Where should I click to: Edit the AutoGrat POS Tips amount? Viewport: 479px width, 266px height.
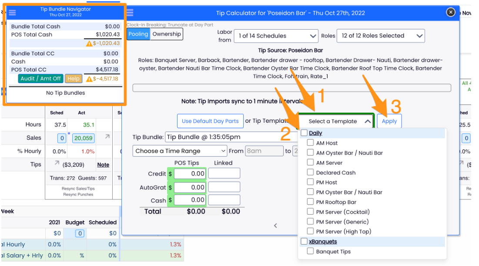[x=190, y=188]
